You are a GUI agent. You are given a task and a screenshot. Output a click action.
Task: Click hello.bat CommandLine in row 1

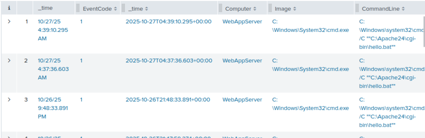[392, 34]
